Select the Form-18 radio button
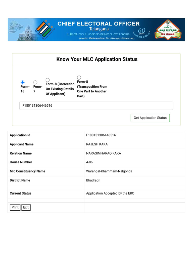193x257 pixels. (x=22, y=82)
